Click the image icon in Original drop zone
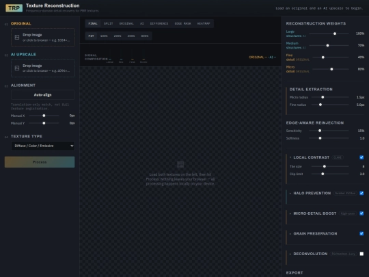This screenshot has width=369, height=277. pos(17,37)
